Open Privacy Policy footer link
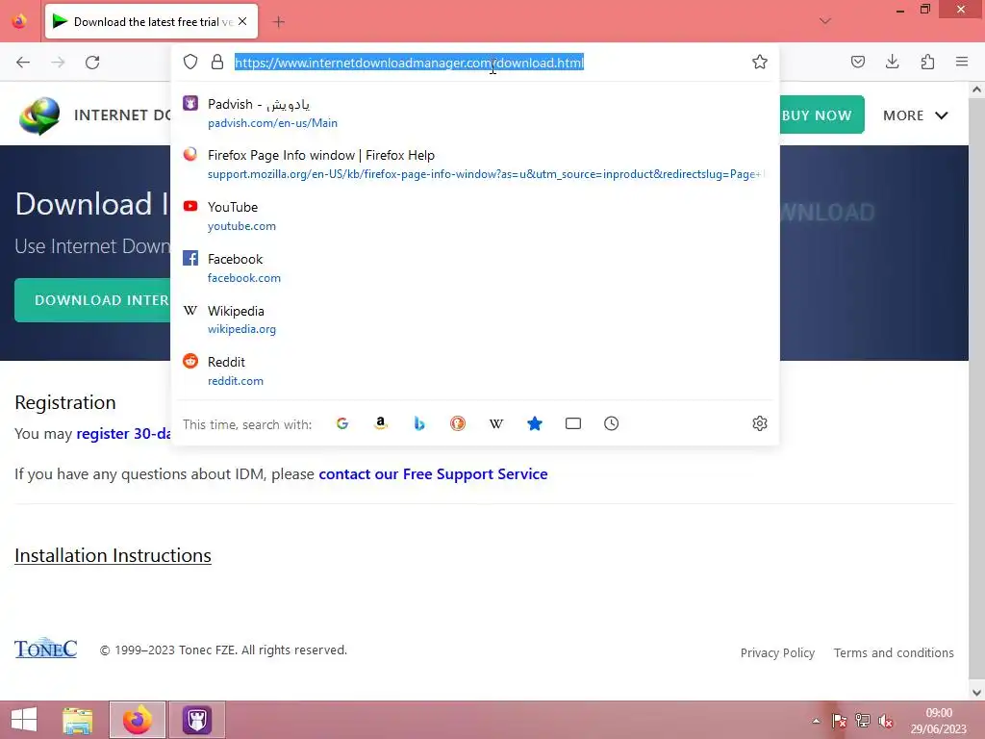Screen dimensions: 985x739 click(x=777, y=653)
